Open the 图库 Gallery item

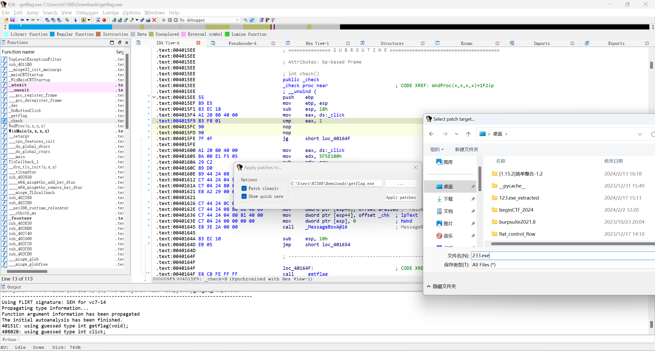pos(448,162)
